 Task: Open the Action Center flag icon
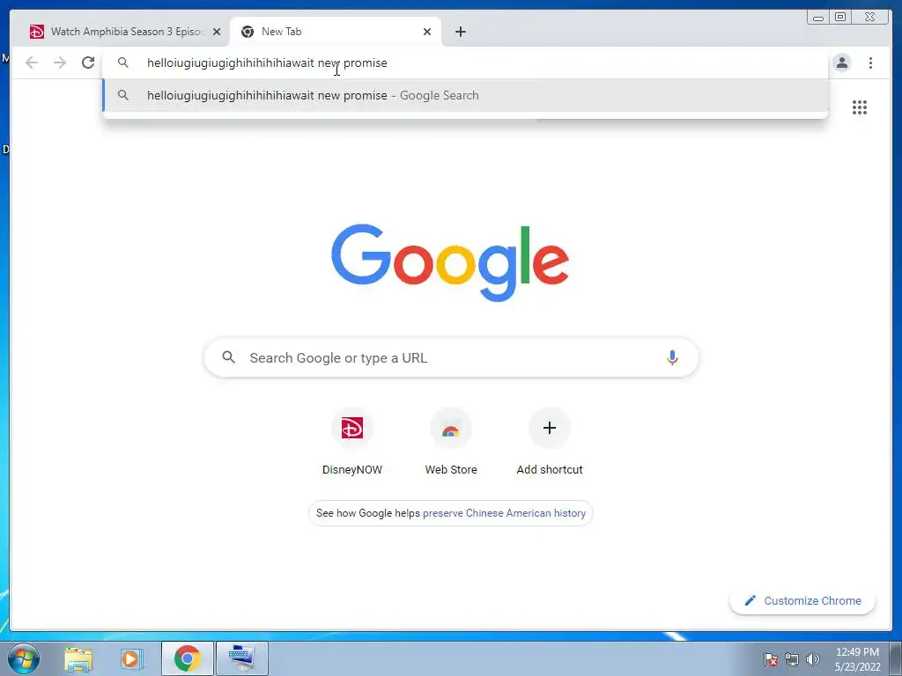tap(771, 659)
